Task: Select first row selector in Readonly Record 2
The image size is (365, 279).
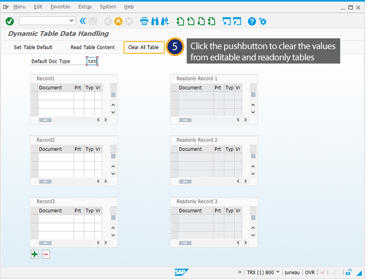Action: point(175,157)
